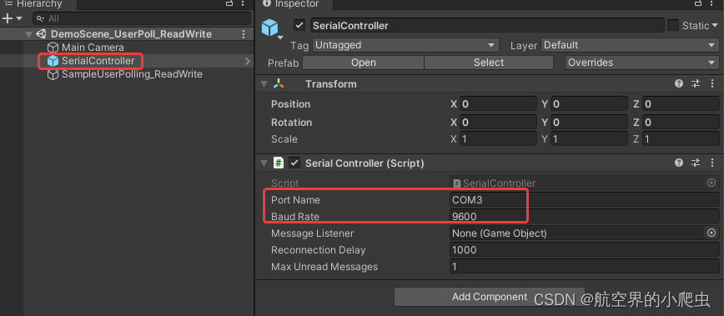Image resolution: width=724 pixels, height=316 pixels.
Task: Select Main Camera in the Hierarchy
Action: pyautogui.click(x=93, y=47)
